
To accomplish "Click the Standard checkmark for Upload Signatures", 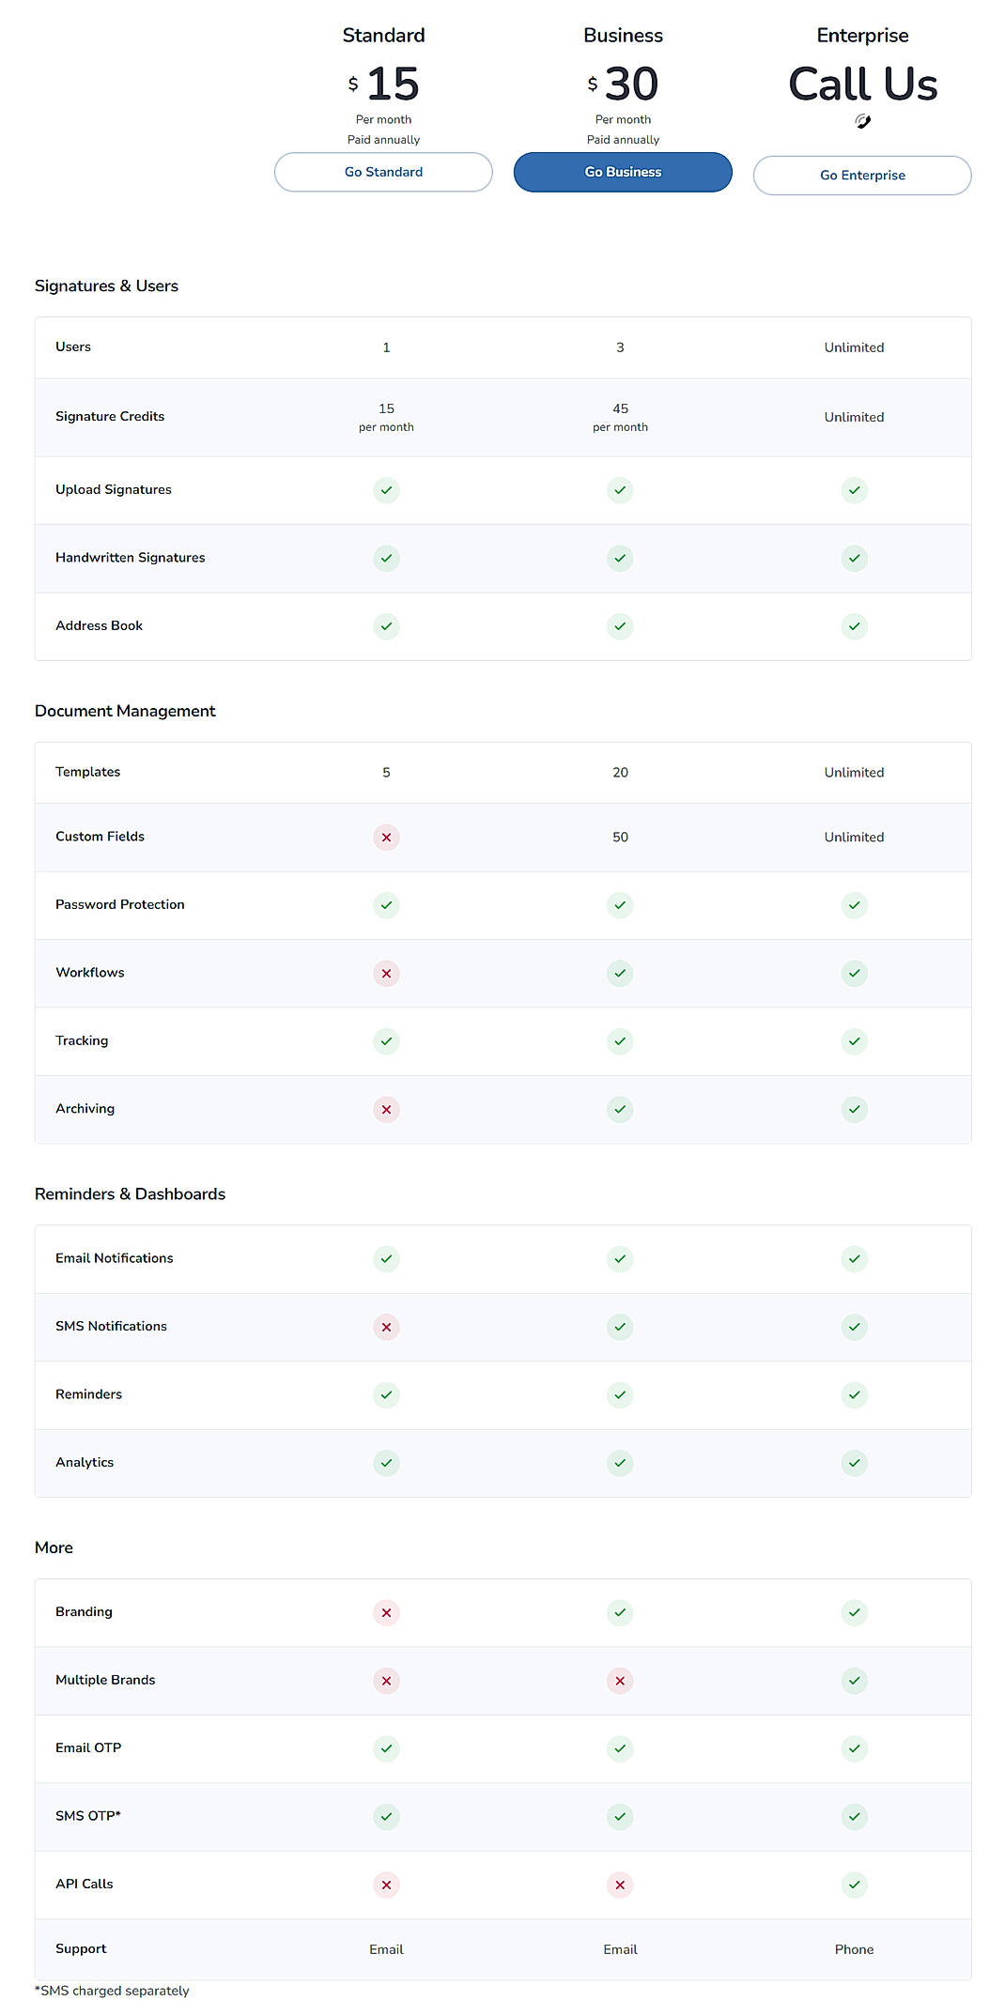I will 386,490.
